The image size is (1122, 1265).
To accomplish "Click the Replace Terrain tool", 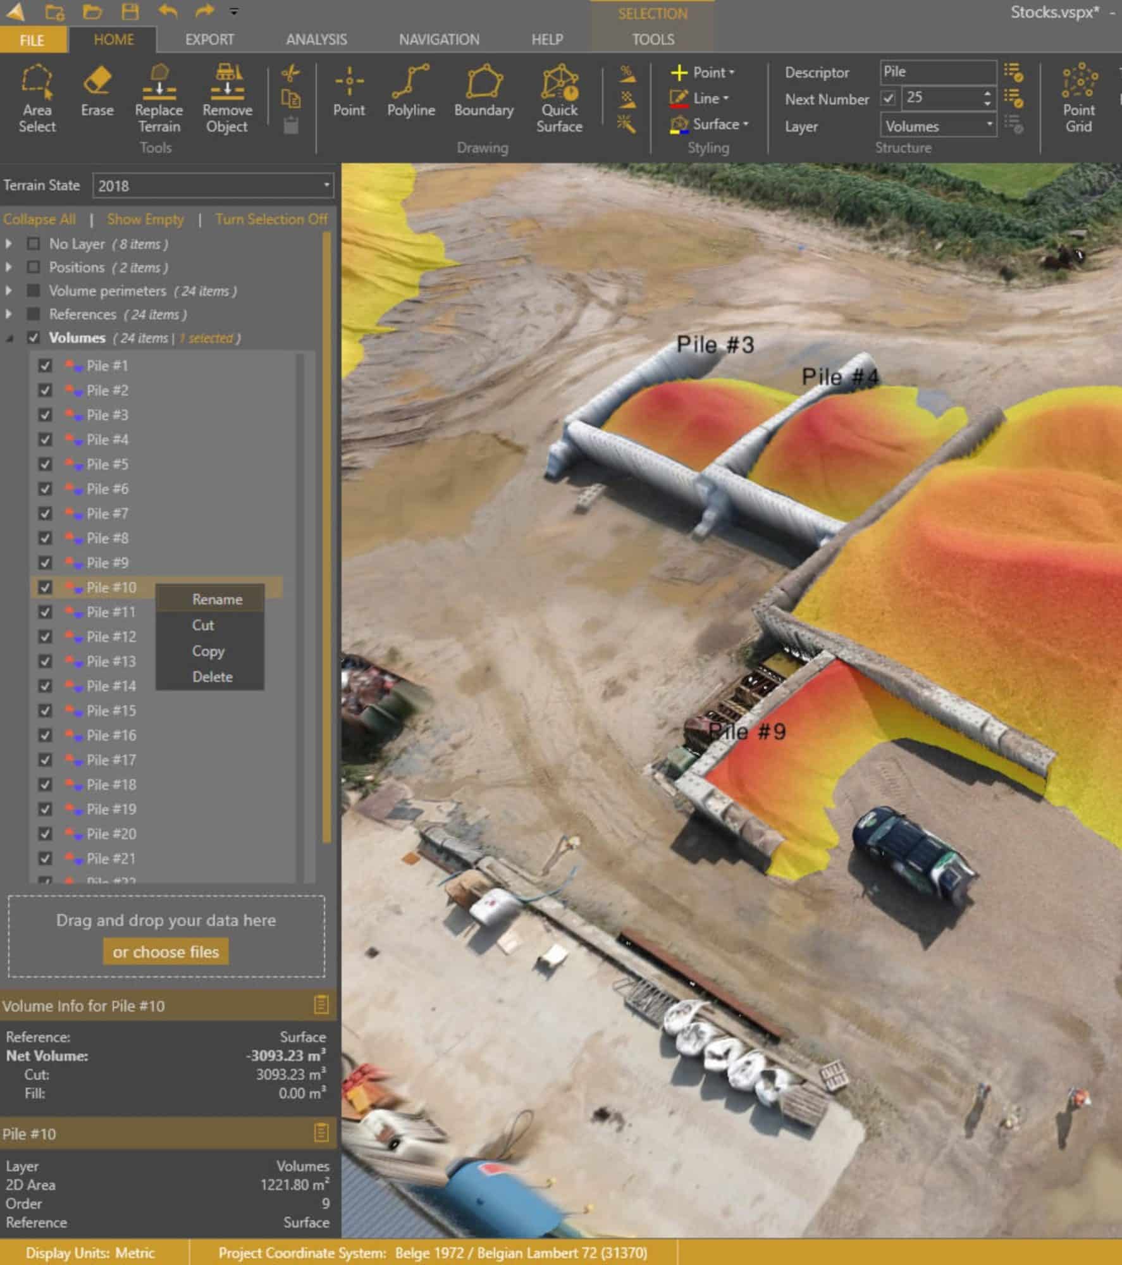I will coord(159,98).
